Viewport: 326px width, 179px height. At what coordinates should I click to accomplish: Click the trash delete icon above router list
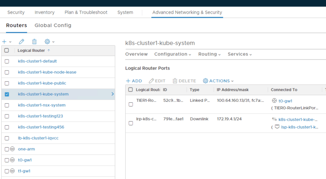[x=34, y=42]
